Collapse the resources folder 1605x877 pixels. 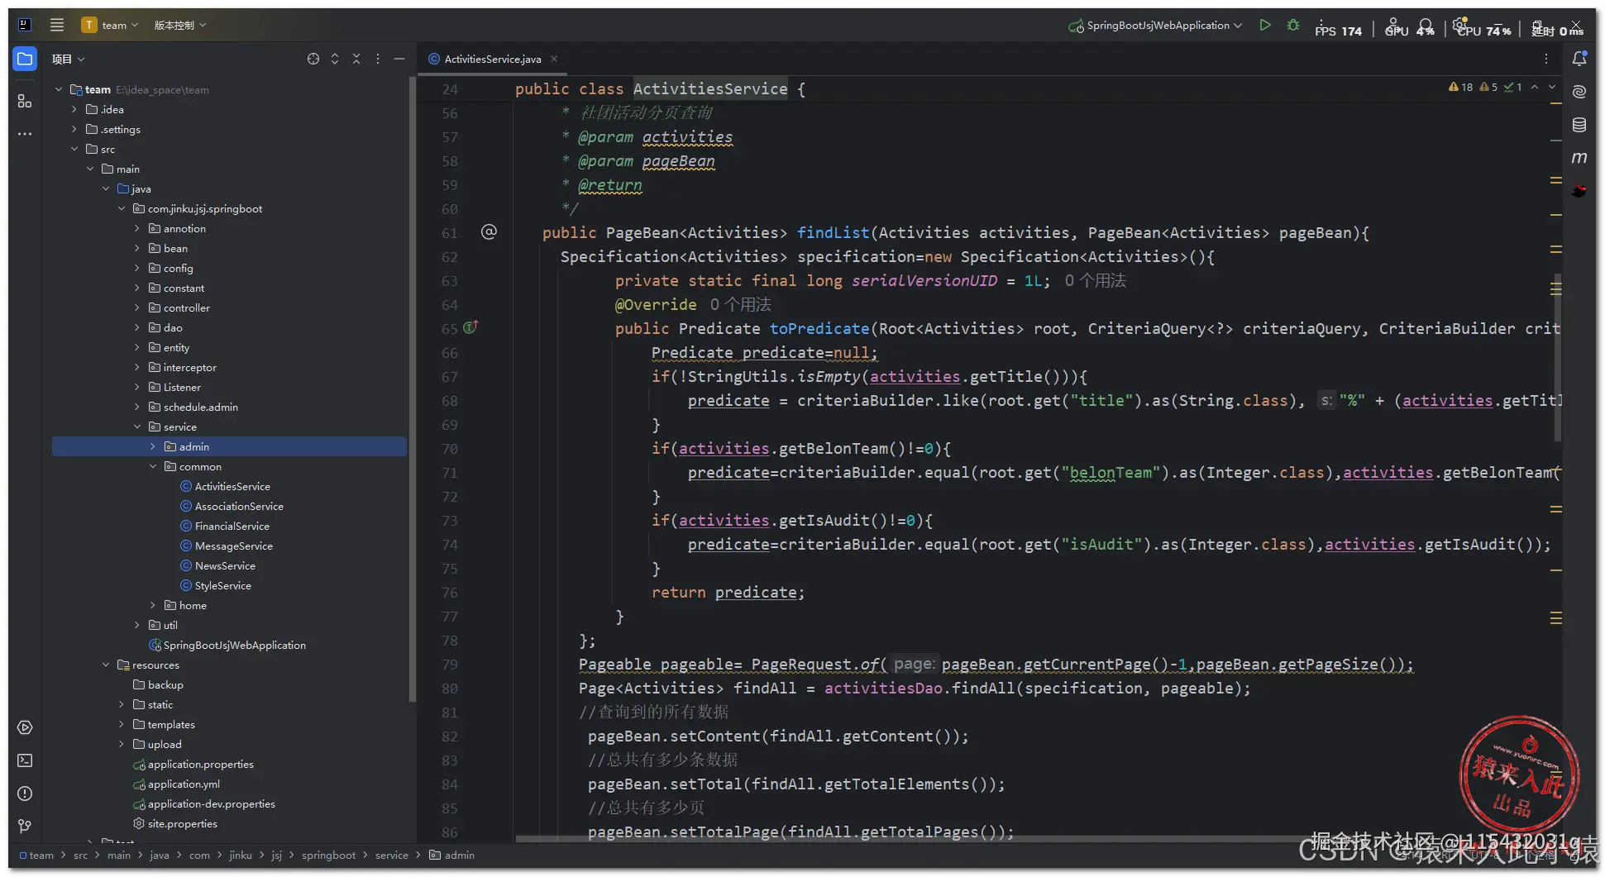click(x=106, y=665)
